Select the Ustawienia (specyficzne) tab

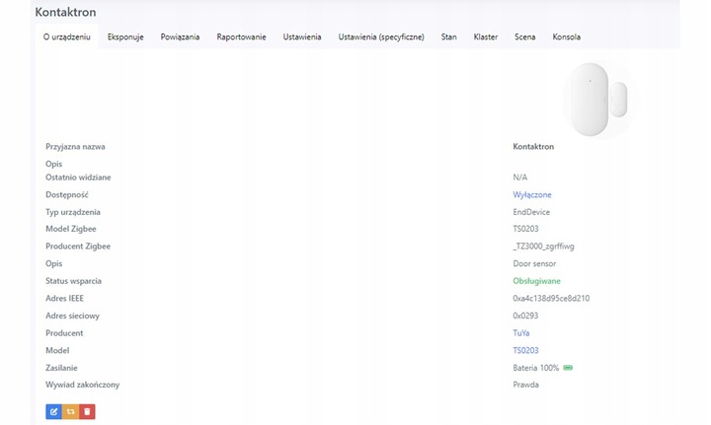tap(381, 37)
